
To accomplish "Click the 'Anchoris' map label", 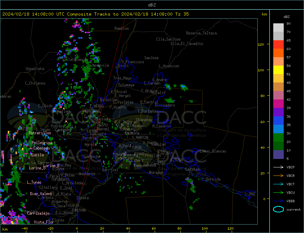I will tap(87, 174).
